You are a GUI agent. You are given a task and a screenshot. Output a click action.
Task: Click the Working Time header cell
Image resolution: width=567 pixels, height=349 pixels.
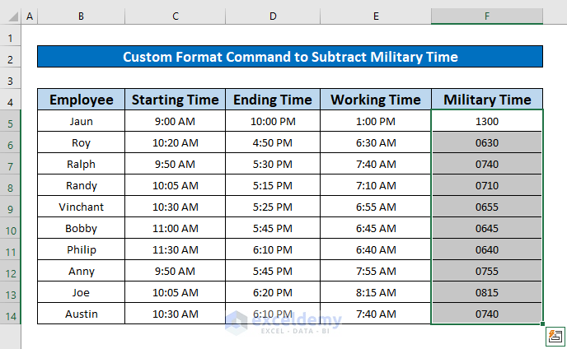pyautogui.click(x=376, y=100)
